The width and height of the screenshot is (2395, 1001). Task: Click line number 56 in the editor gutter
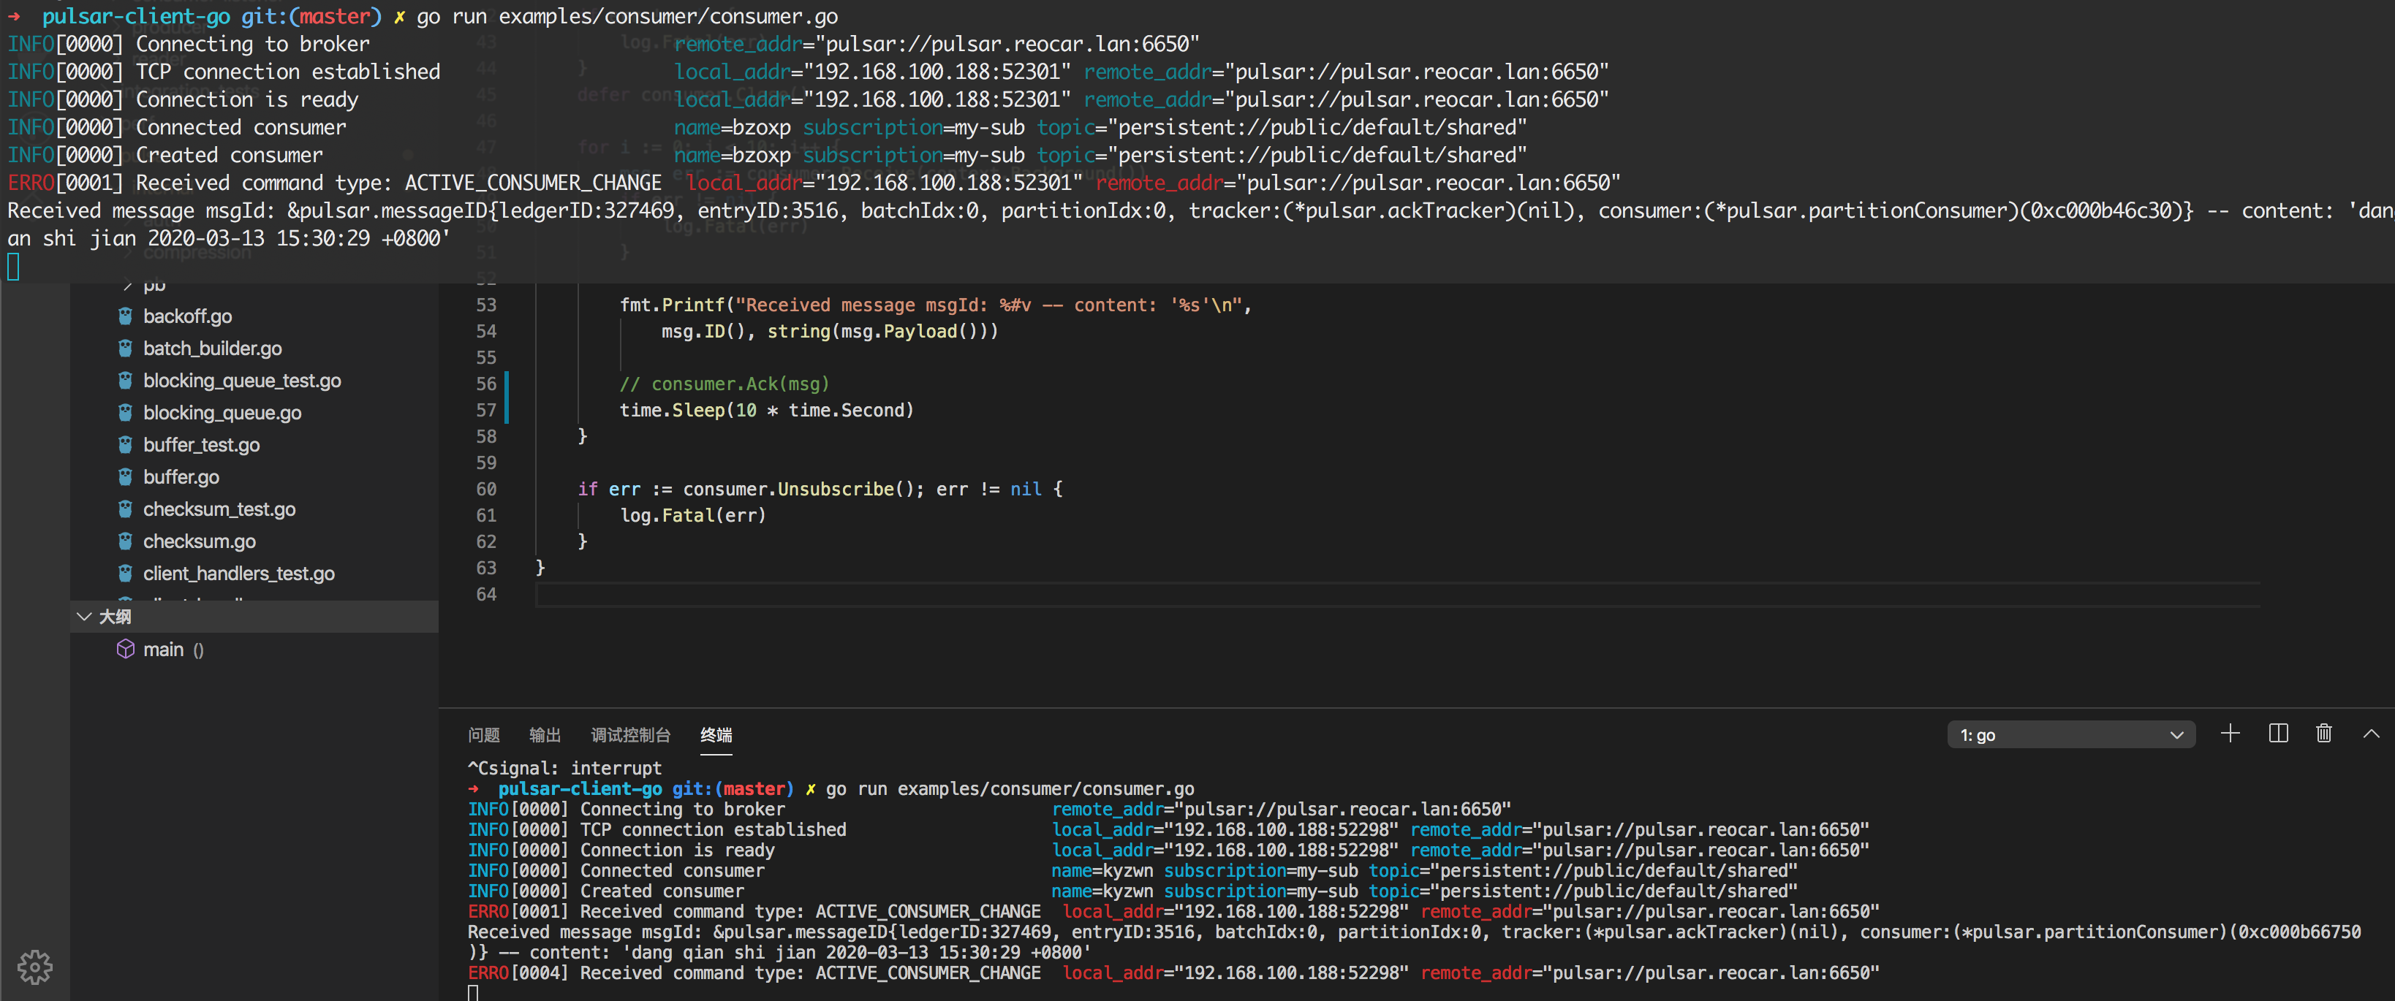coord(485,384)
